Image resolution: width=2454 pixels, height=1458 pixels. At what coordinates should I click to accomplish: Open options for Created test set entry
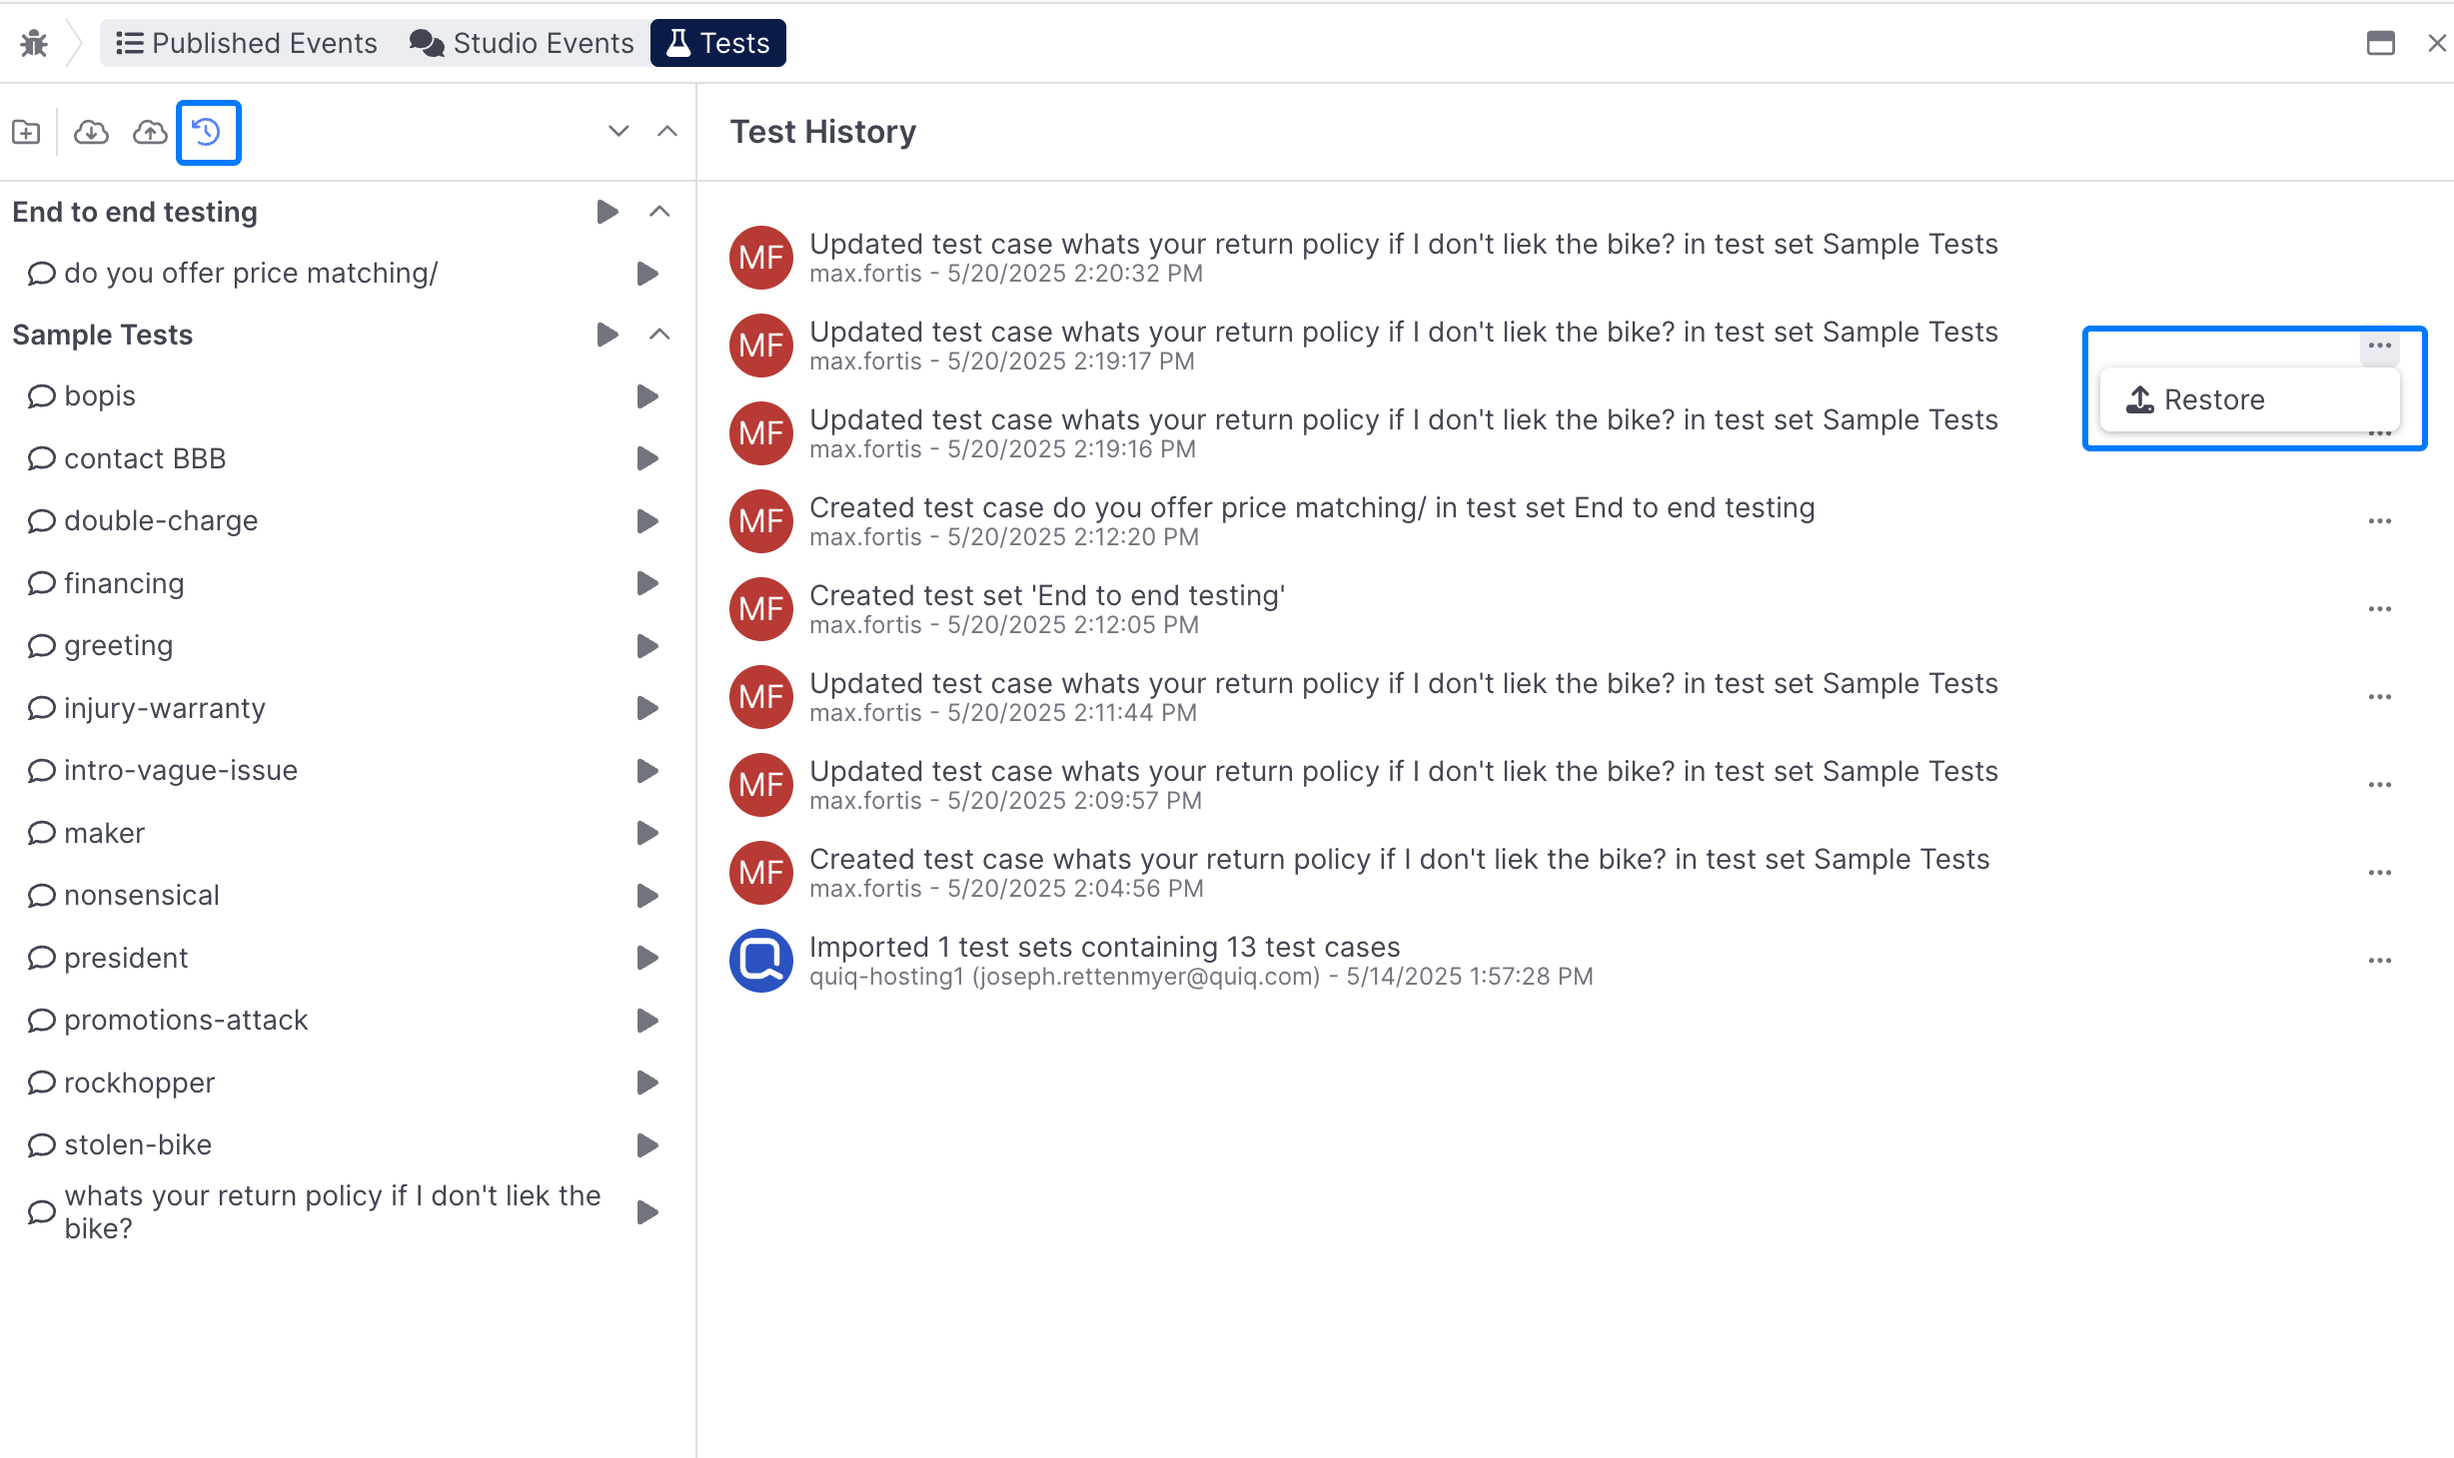point(2379,609)
